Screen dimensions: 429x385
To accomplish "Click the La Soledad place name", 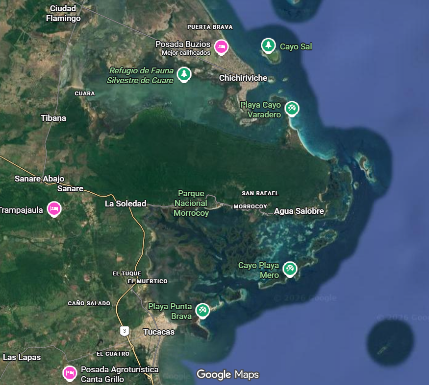I will coord(126,204).
